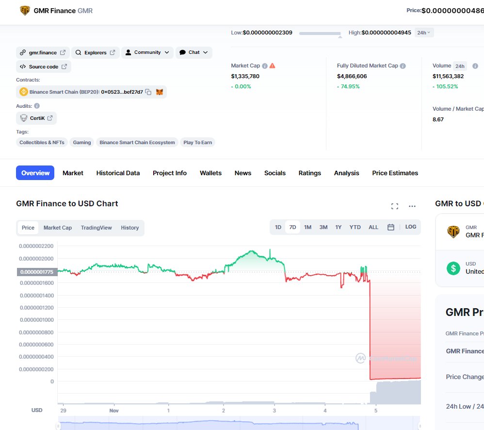Image resolution: width=484 pixels, height=430 pixels.
Task: Switch to the Project Info tab
Action: click(170, 173)
